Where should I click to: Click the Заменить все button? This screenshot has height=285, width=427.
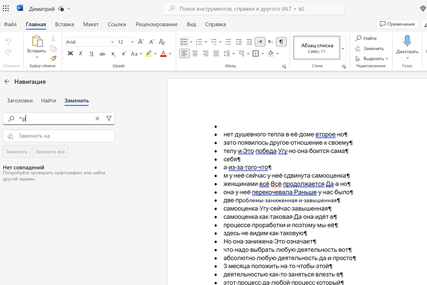(x=50, y=151)
